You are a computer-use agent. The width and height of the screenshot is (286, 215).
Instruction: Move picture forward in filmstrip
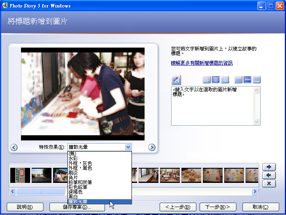[x=269, y=167]
